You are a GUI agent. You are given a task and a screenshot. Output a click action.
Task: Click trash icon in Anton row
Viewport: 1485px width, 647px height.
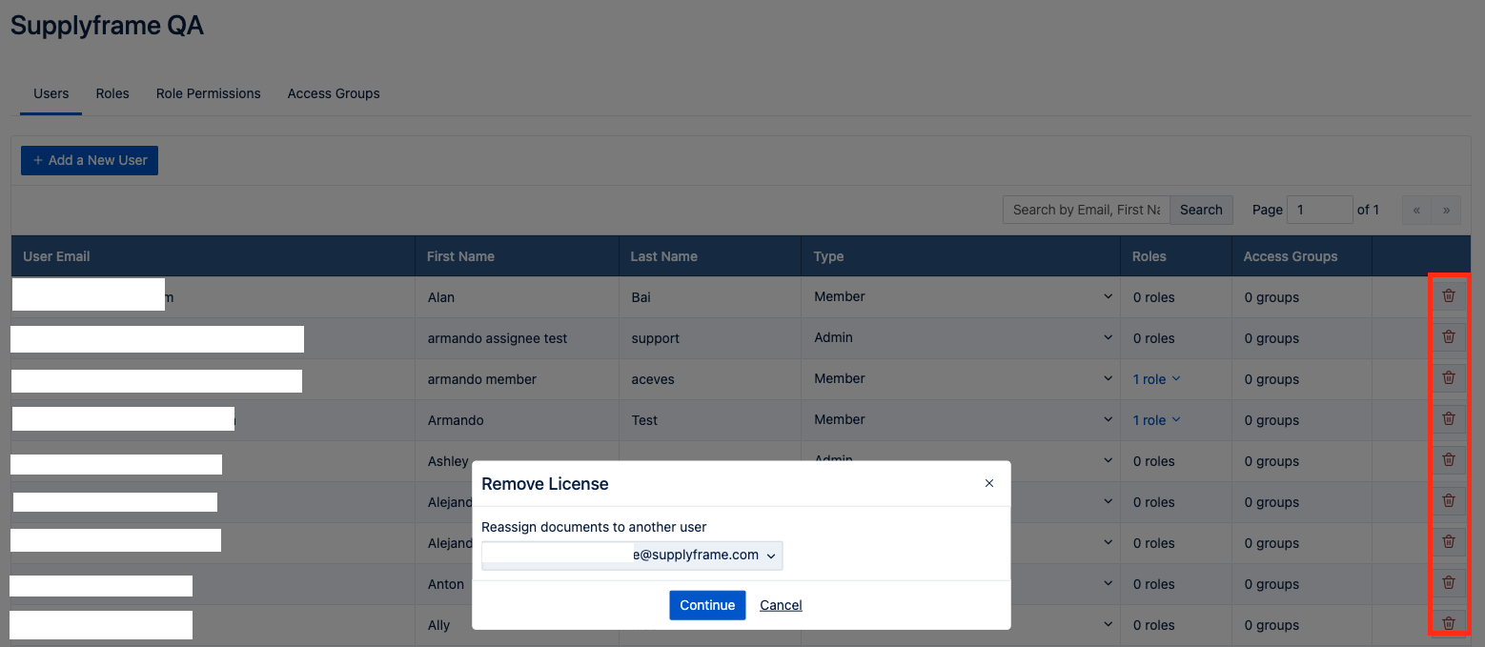tap(1448, 583)
